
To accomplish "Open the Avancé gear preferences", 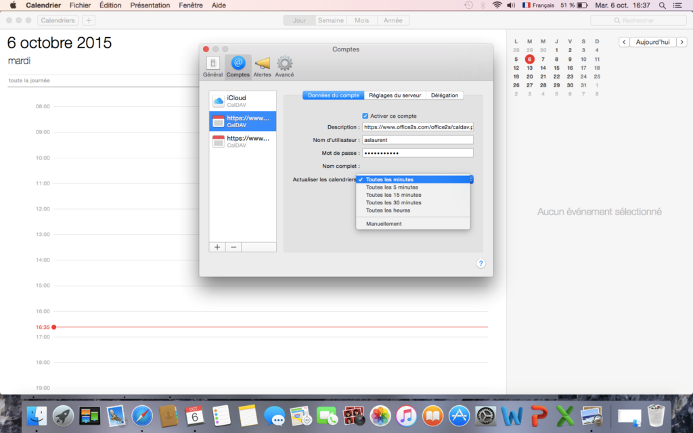I will pos(284,66).
